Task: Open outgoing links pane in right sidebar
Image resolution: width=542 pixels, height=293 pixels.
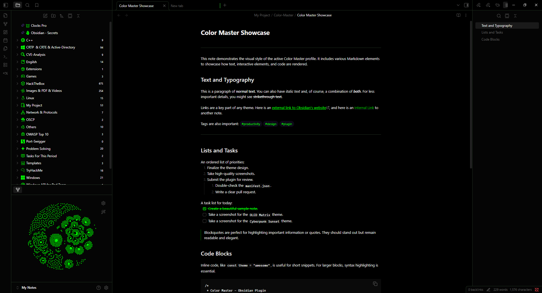Action: (488, 5)
